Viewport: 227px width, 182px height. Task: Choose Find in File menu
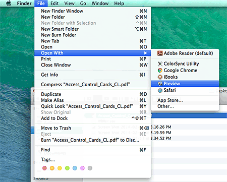(x=92, y=150)
